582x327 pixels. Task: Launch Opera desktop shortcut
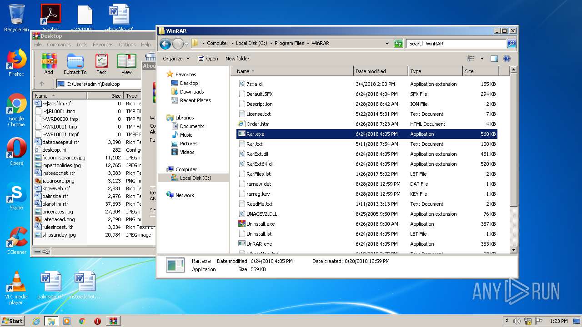coord(16,152)
